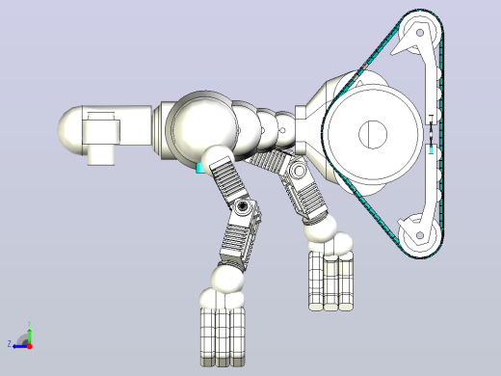Select the front leg's knee joint bolt
501x376 pixels.
click(242, 206)
